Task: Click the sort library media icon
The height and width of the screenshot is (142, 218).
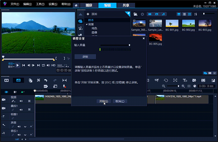Action: click(x=196, y=14)
